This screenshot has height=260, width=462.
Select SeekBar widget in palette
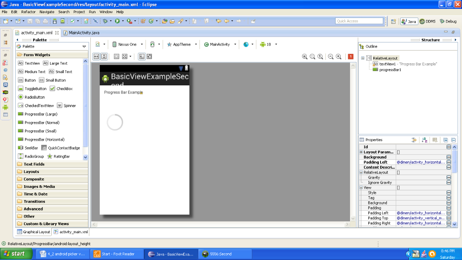pyautogui.click(x=28, y=148)
